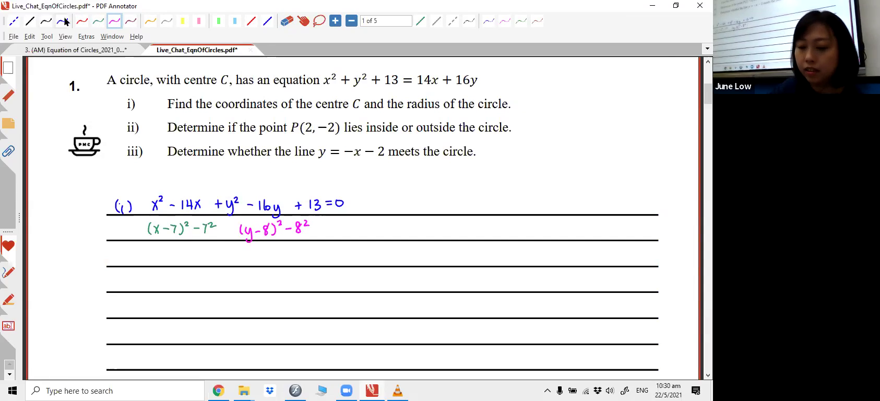Image resolution: width=880 pixels, height=401 pixels.
Task: Open the Extras menu
Action: tap(86, 37)
